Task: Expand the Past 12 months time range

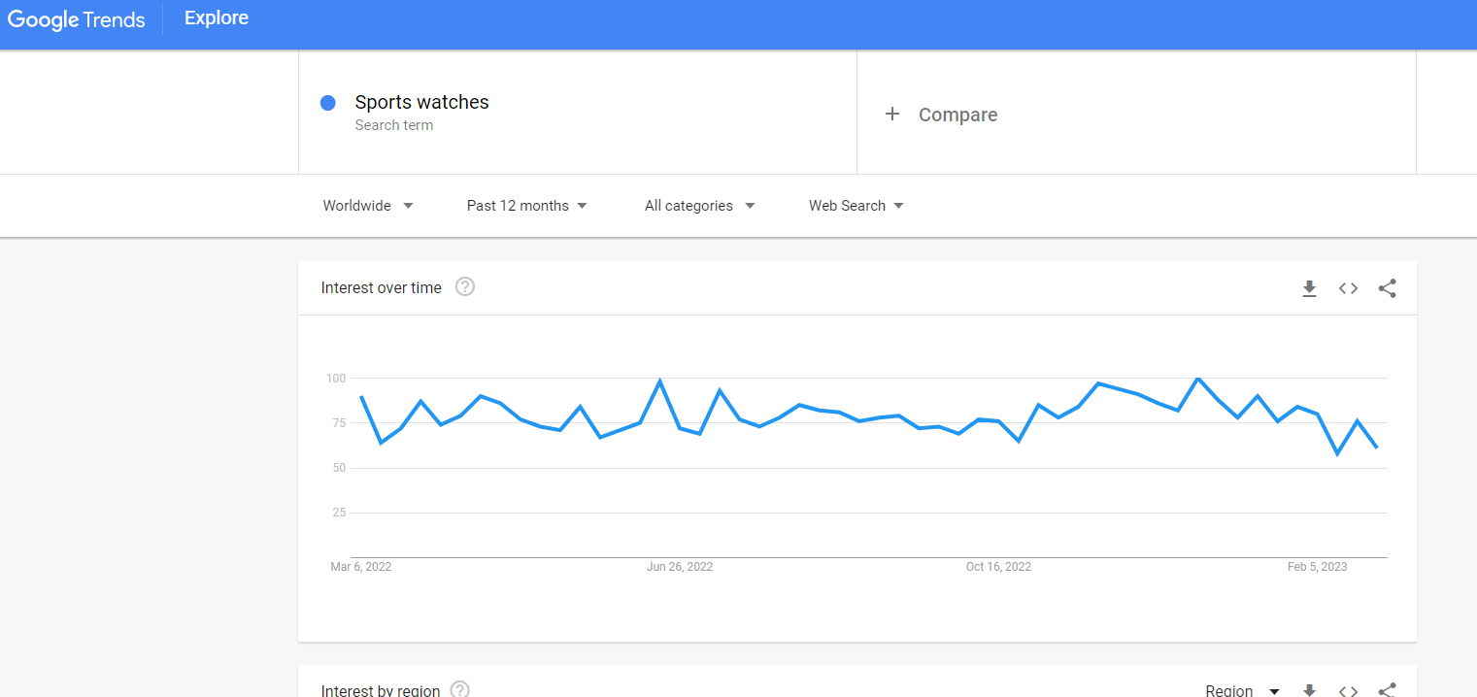Action: pyautogui.click(x=527, y=206)
